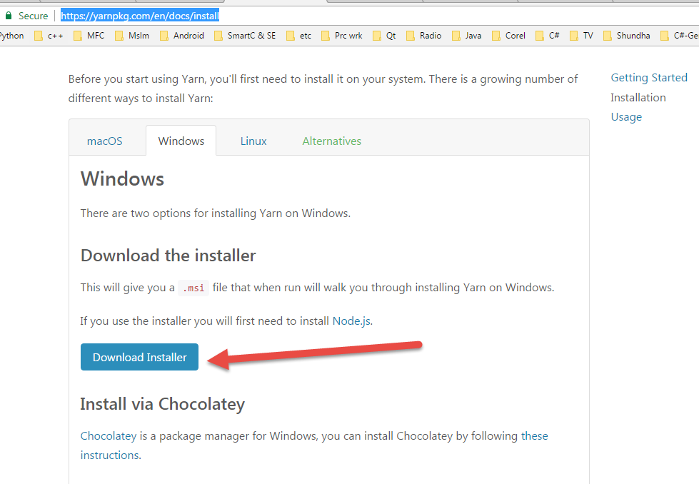
Task: Open the Corel bookmarks folder
Action: [x=509, y=35]
